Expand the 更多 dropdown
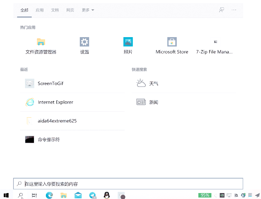The image size is (261, 199). 88,10
